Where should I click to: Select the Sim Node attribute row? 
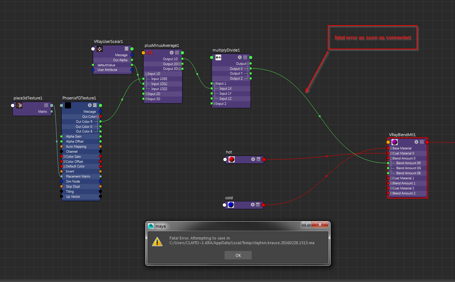[x=81, y=182]
